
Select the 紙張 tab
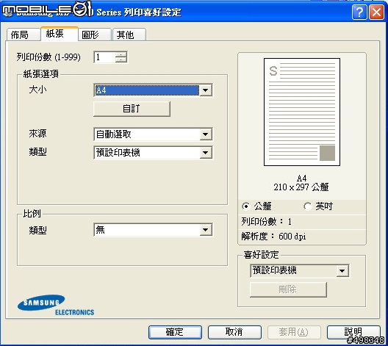(60, 34)
